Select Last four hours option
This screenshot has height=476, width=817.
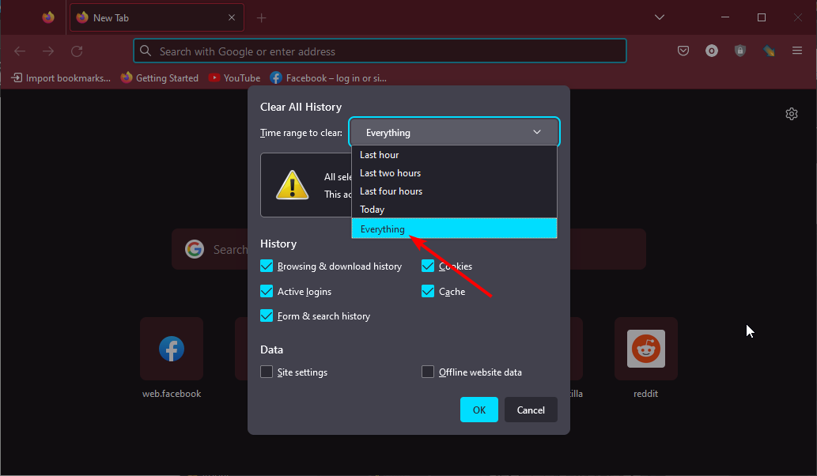tap(454, 191)
